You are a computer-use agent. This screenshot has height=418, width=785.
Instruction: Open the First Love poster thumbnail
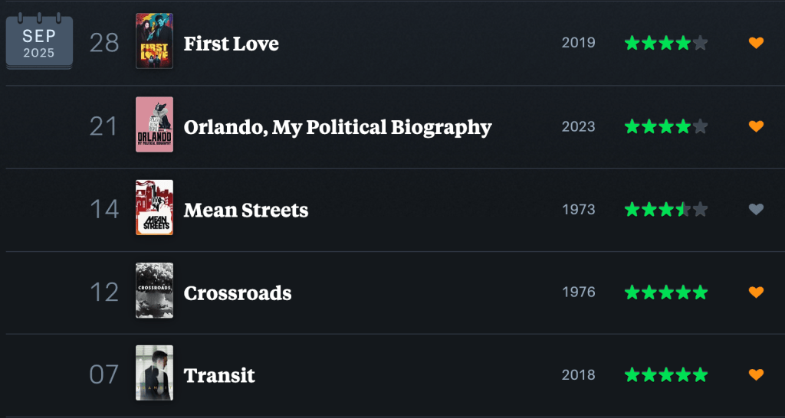(x=154, y=41)
